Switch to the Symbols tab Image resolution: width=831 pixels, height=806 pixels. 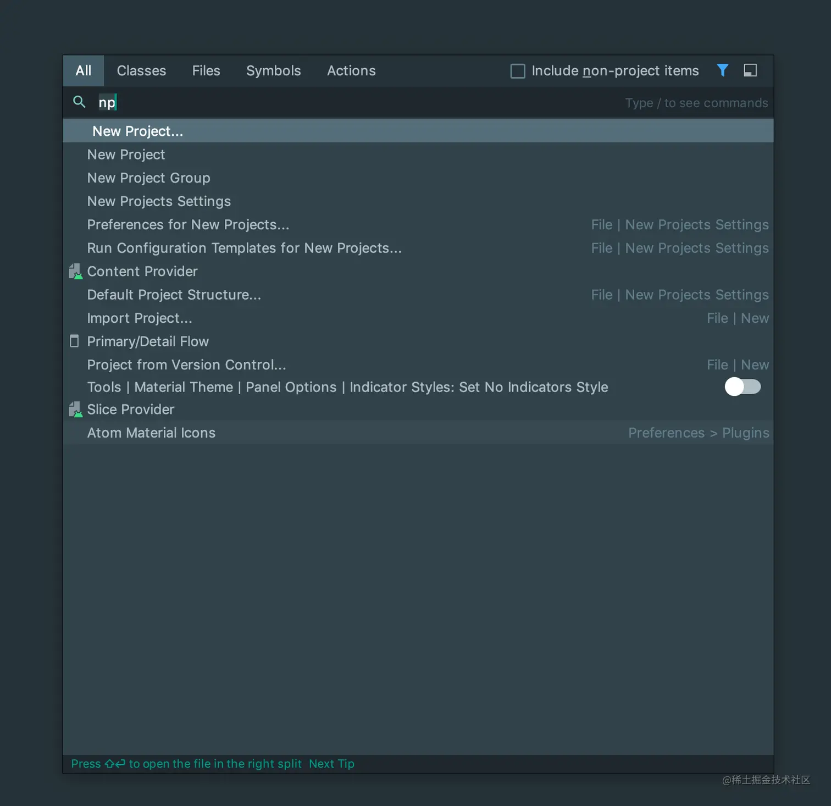click(273, 71)
